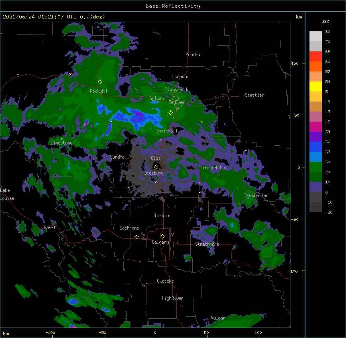Click the Ponoka city label

point(193,55)
